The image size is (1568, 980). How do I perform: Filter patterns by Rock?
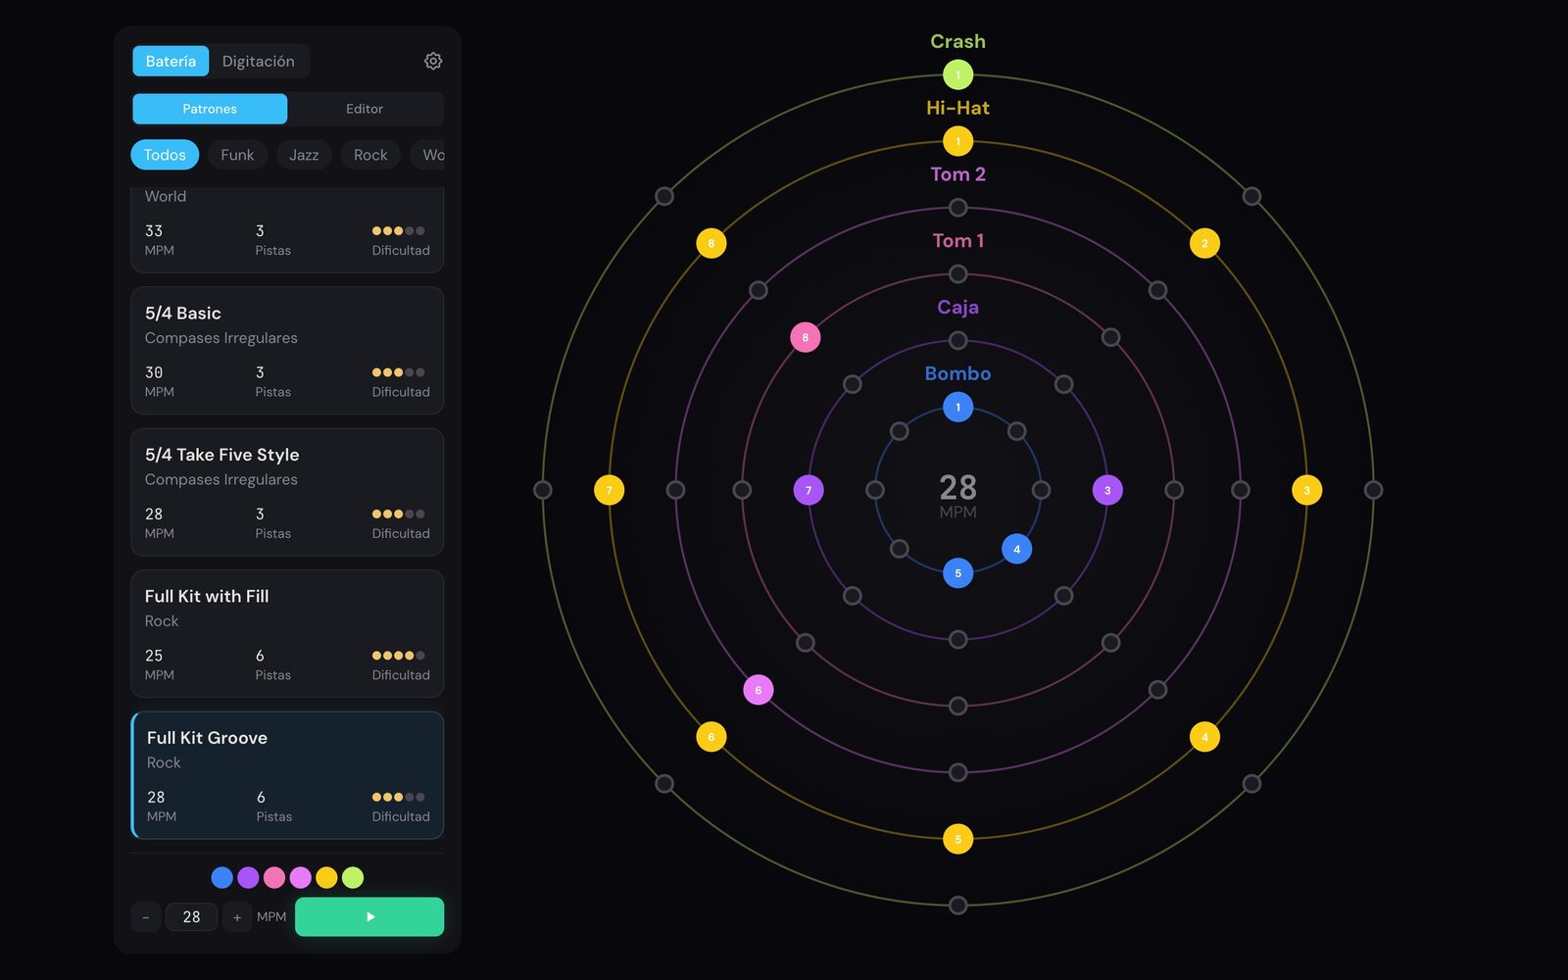pyautogui.click(x=370, y=155)
